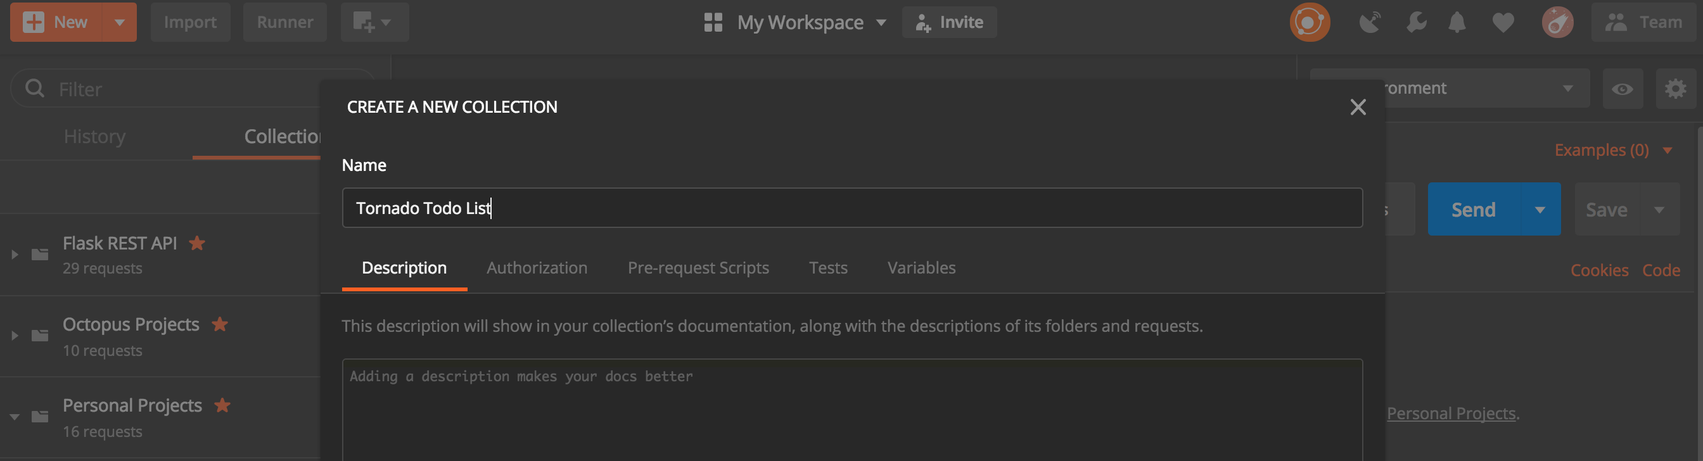Focus the Filter search field

tap(192, 89)
